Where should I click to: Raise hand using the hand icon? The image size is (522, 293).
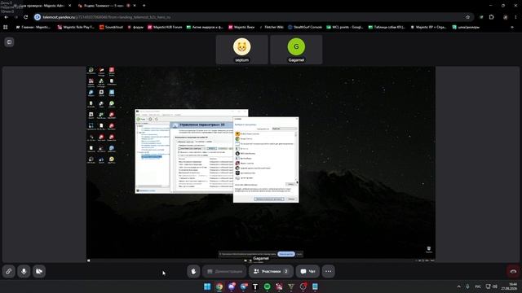[x=193, y=271]
